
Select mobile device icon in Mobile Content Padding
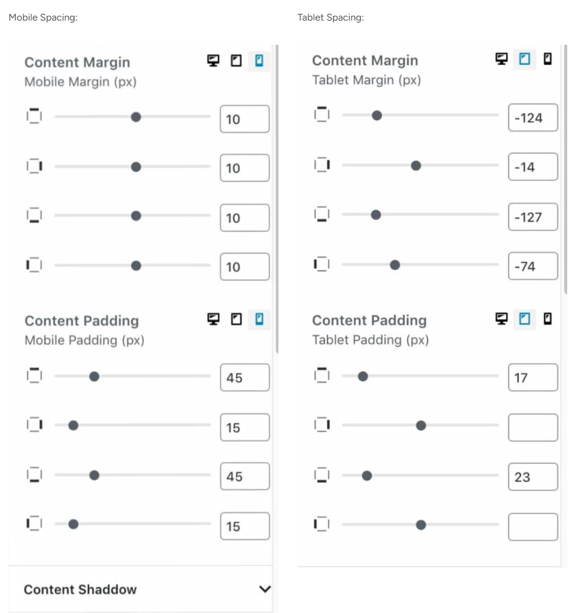pyautogui.click(x=260, y=319)
